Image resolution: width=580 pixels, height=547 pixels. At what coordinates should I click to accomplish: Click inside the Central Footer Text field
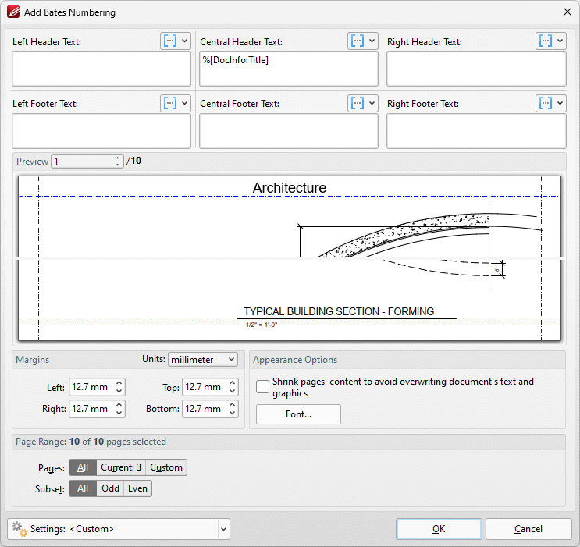click(x=289, y=131)
